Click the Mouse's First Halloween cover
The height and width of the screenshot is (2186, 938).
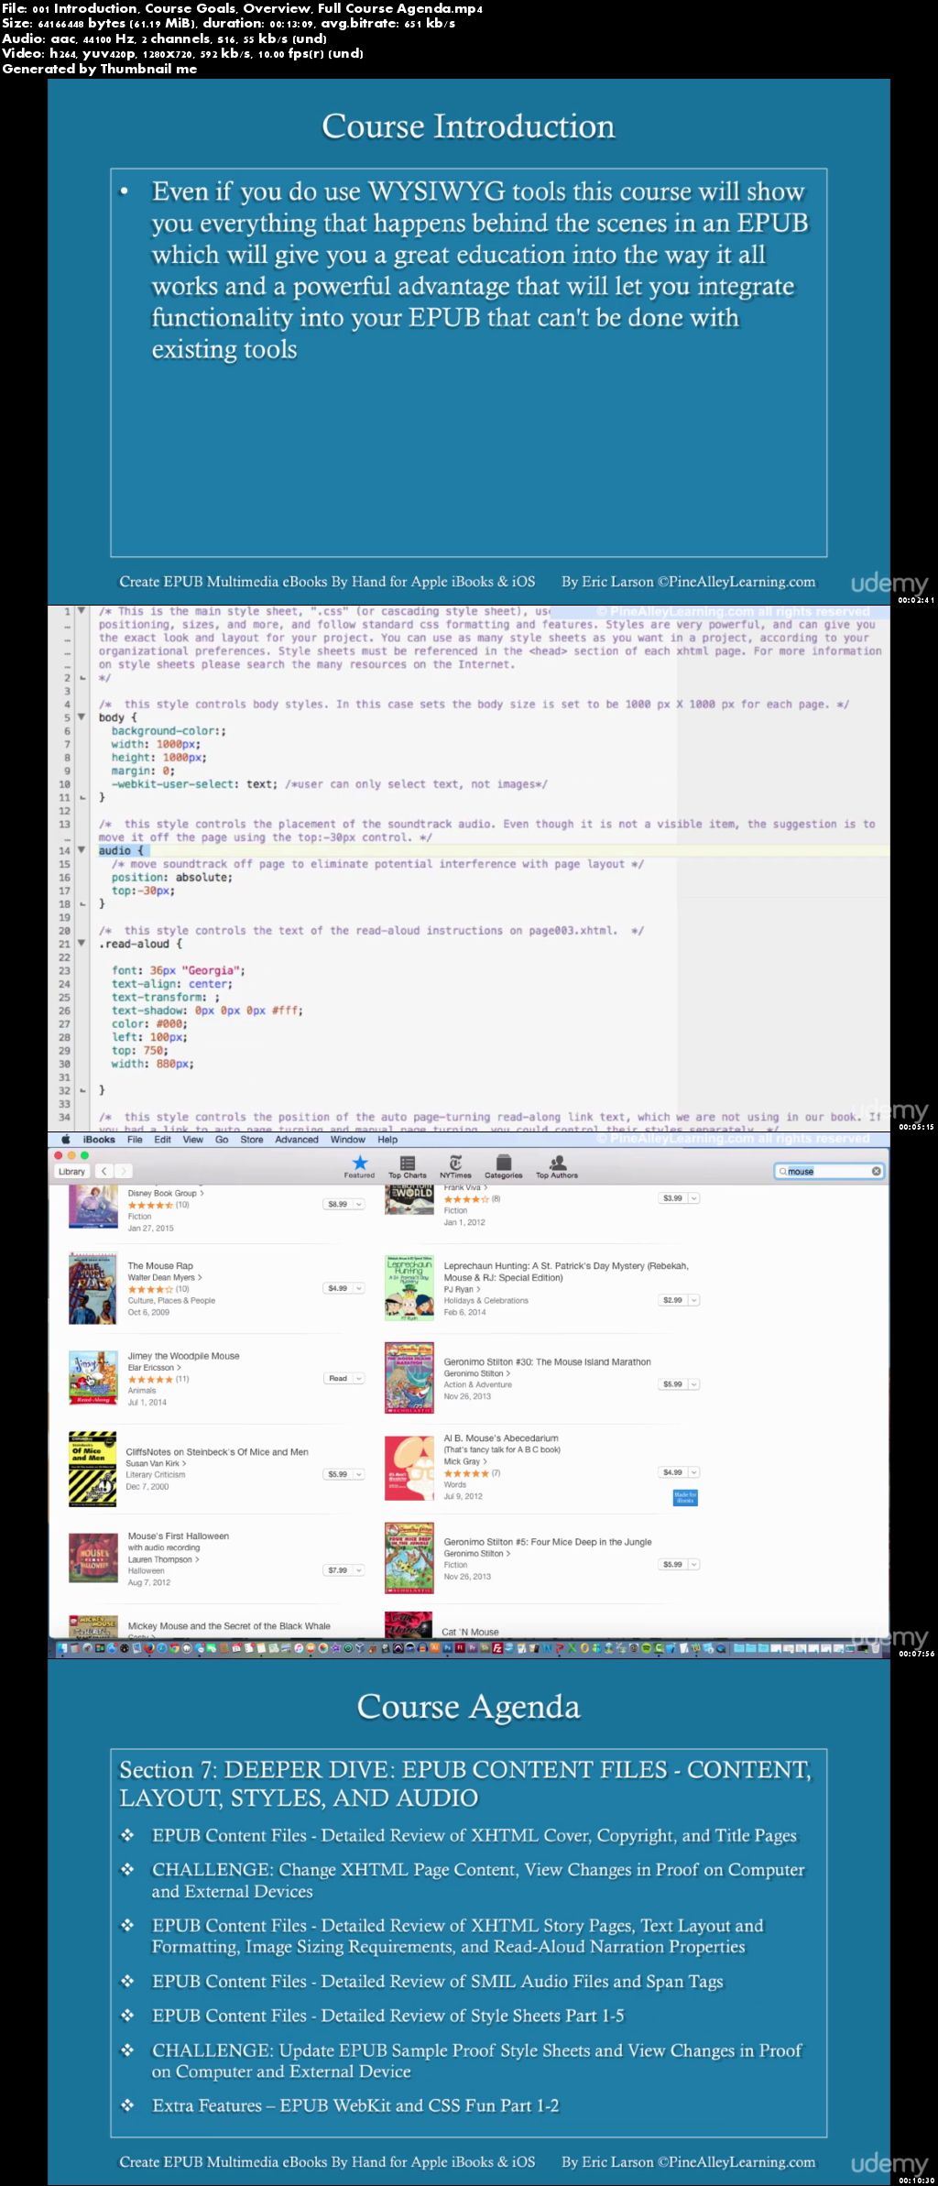(93, 1558)
